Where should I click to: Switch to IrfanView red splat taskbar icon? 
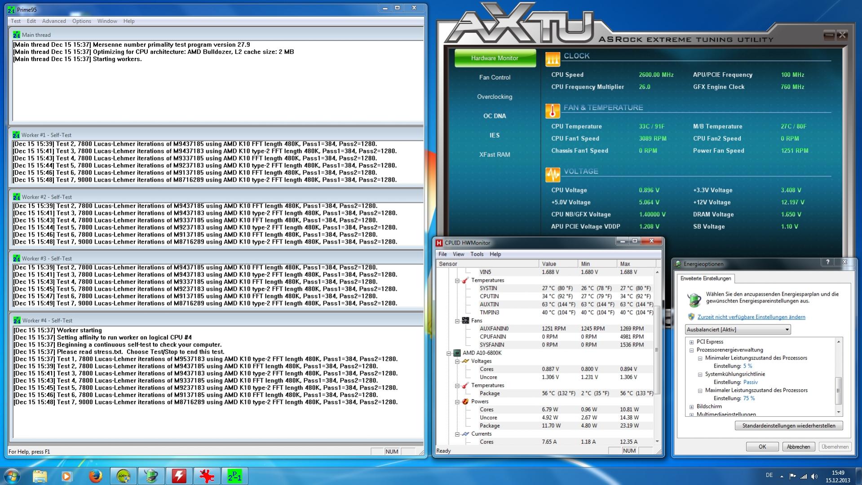point(207,476)
